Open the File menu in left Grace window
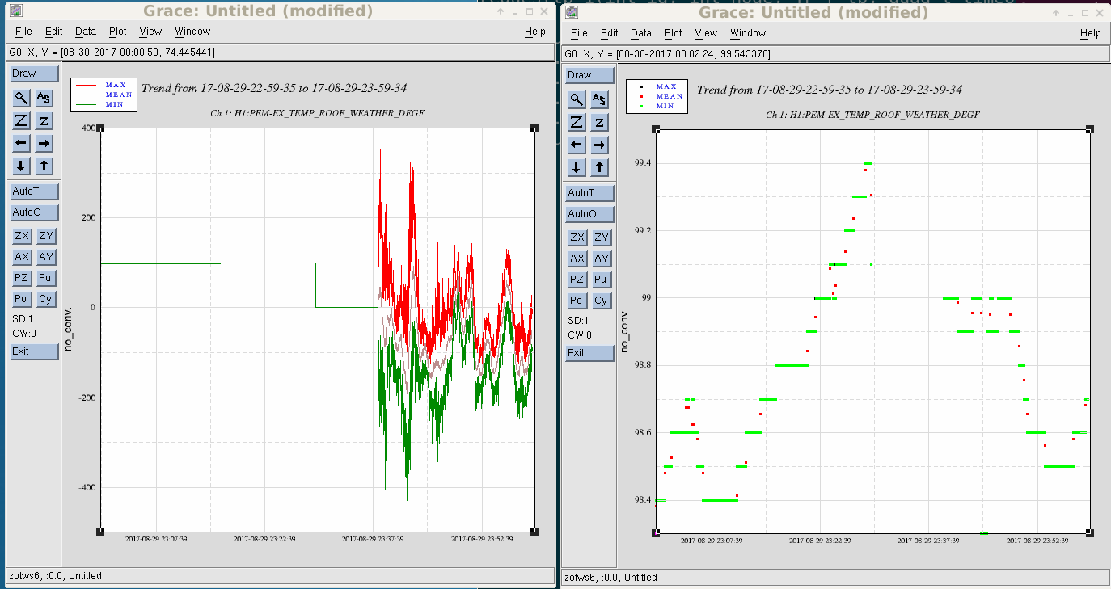1111x589 pixels. pyautogui.click(x=23, y=32)
